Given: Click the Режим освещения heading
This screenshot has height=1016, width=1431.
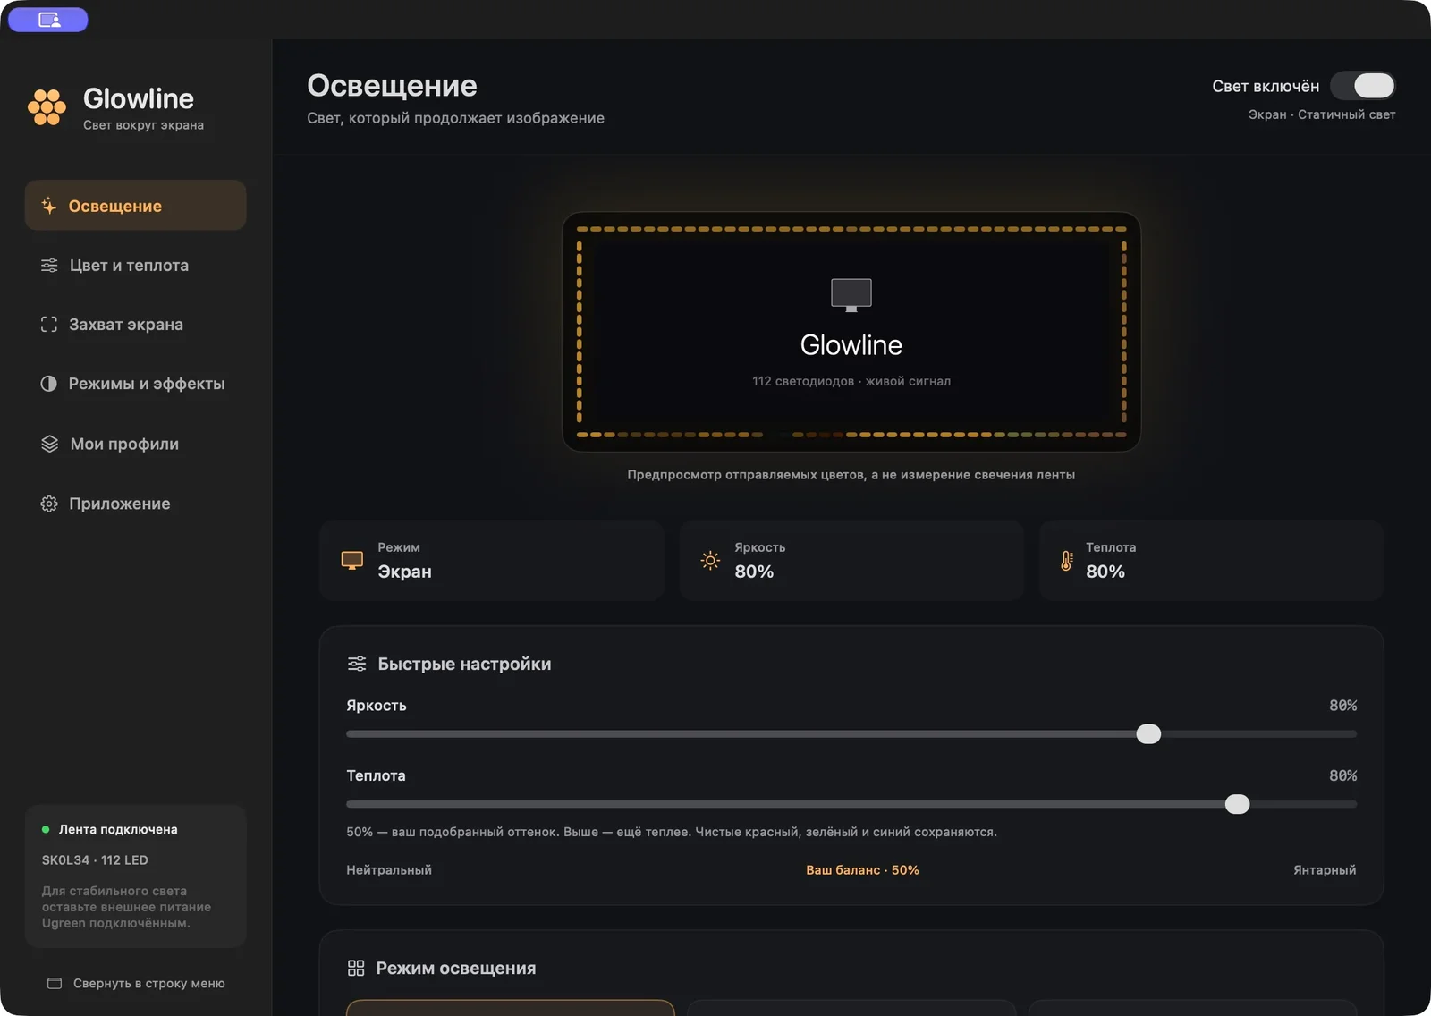Looking at the screenshot, I should 456,969.
